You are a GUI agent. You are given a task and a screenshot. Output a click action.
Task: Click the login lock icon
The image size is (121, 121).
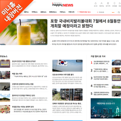(x=95, y=3)
